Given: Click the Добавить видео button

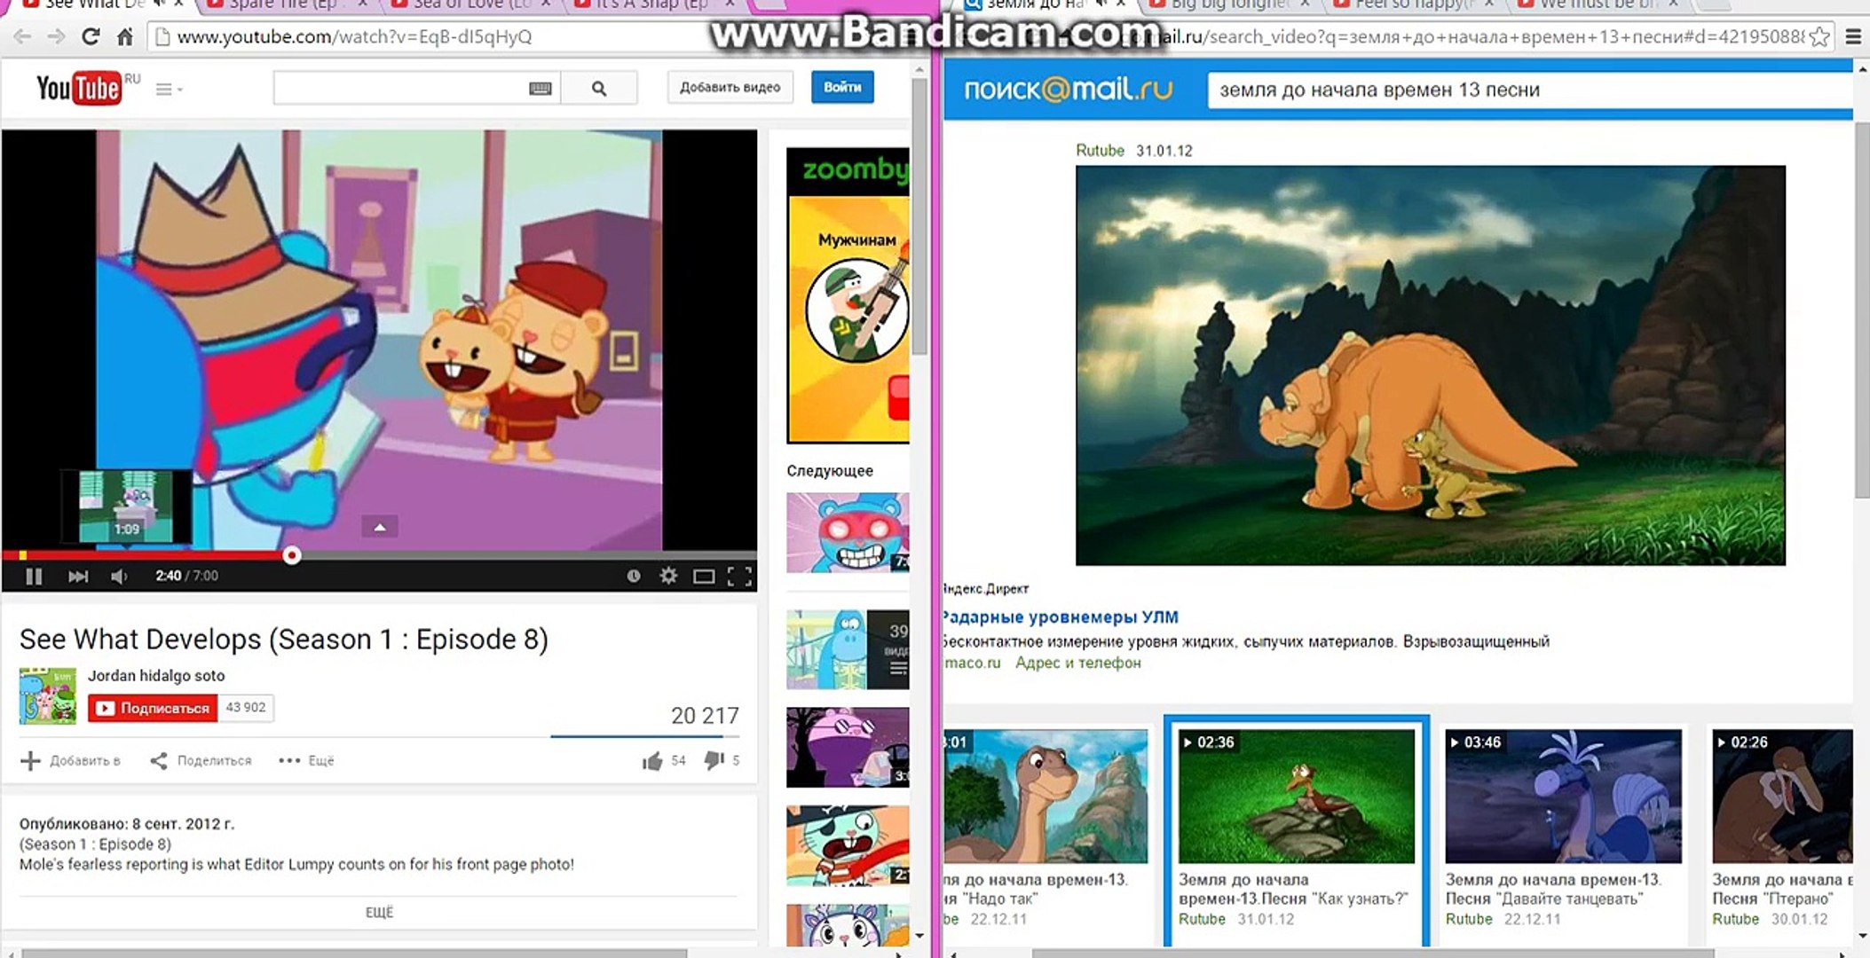Looking at the screenshot, I should pos(730,87).
